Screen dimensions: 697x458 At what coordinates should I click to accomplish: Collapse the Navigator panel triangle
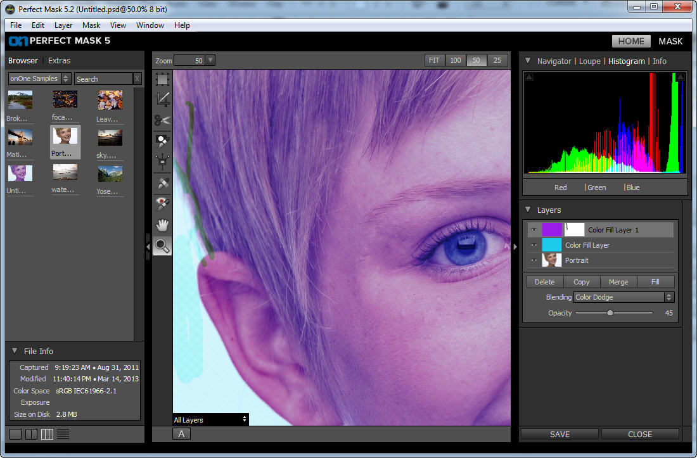pyautogui.click(x=528, y=60)
